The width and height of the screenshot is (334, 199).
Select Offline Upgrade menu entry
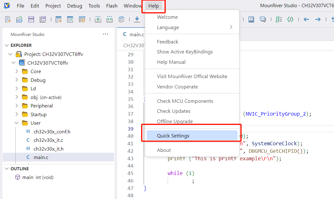pos(192,121)
